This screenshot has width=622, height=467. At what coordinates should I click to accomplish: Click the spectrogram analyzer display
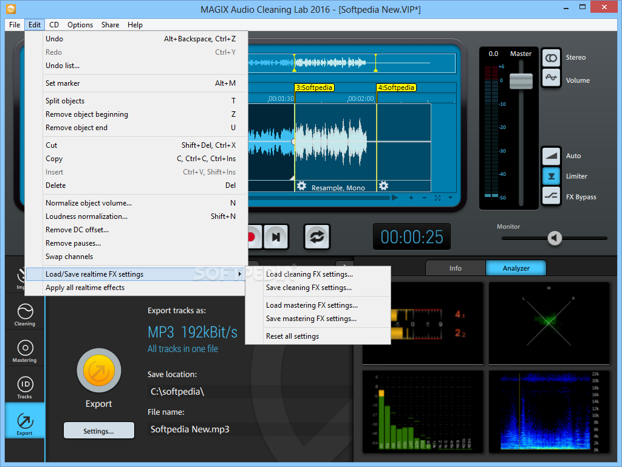coord(549,412)
